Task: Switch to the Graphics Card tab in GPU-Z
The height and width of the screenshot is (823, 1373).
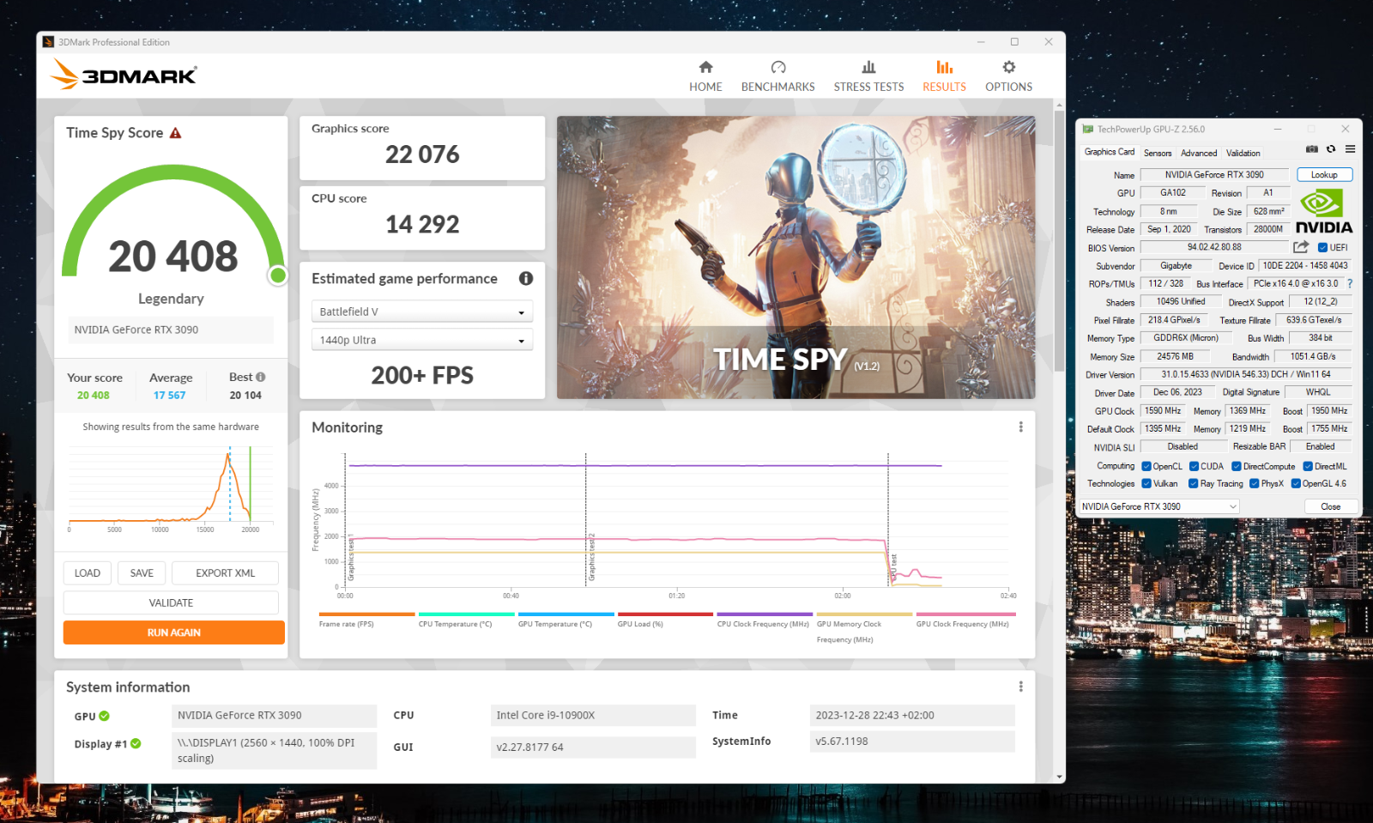Action: (x=1109, y=152)
